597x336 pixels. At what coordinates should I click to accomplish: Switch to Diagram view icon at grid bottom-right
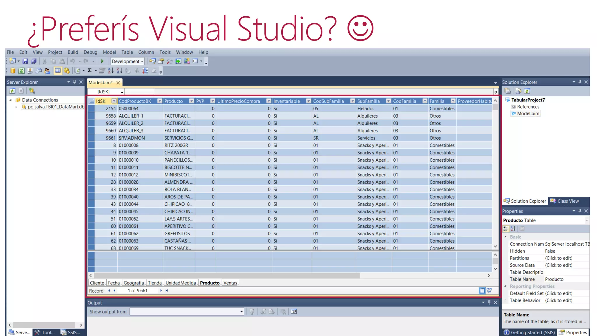[489, 291]
